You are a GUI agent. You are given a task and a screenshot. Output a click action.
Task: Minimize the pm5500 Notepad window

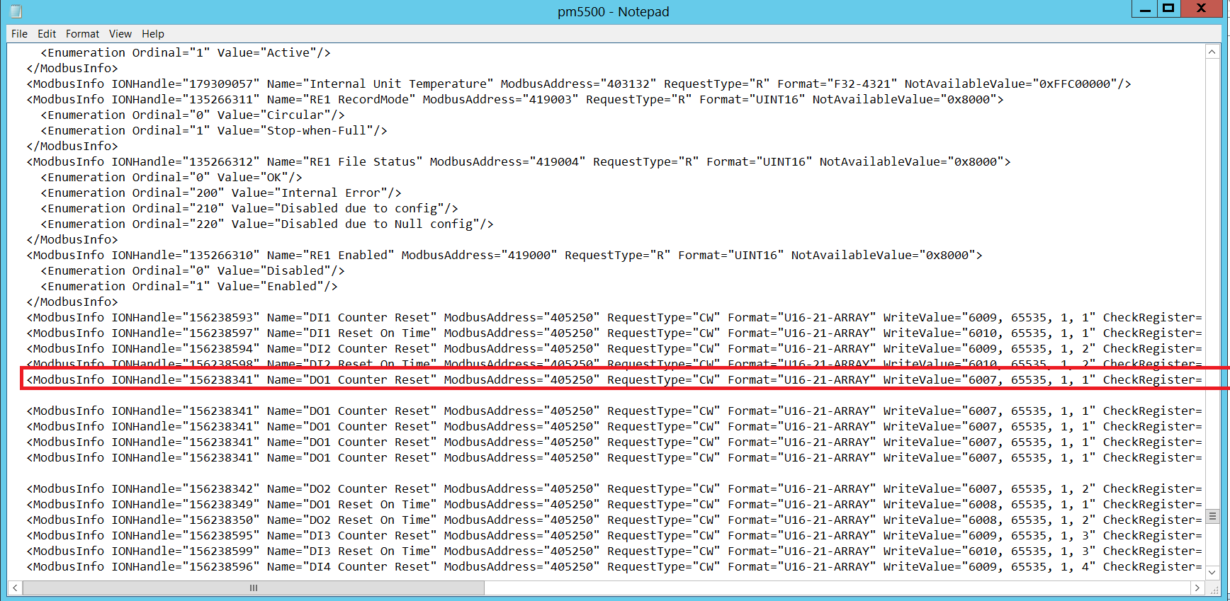point(1145,8)
